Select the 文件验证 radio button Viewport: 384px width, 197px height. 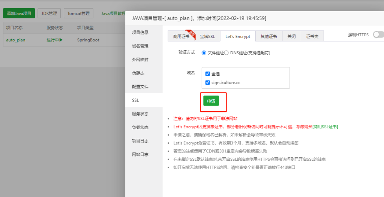point(204,53)
